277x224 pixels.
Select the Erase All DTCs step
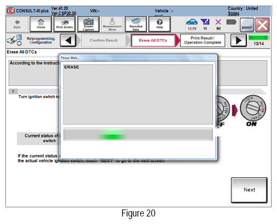tap(153, 40)
